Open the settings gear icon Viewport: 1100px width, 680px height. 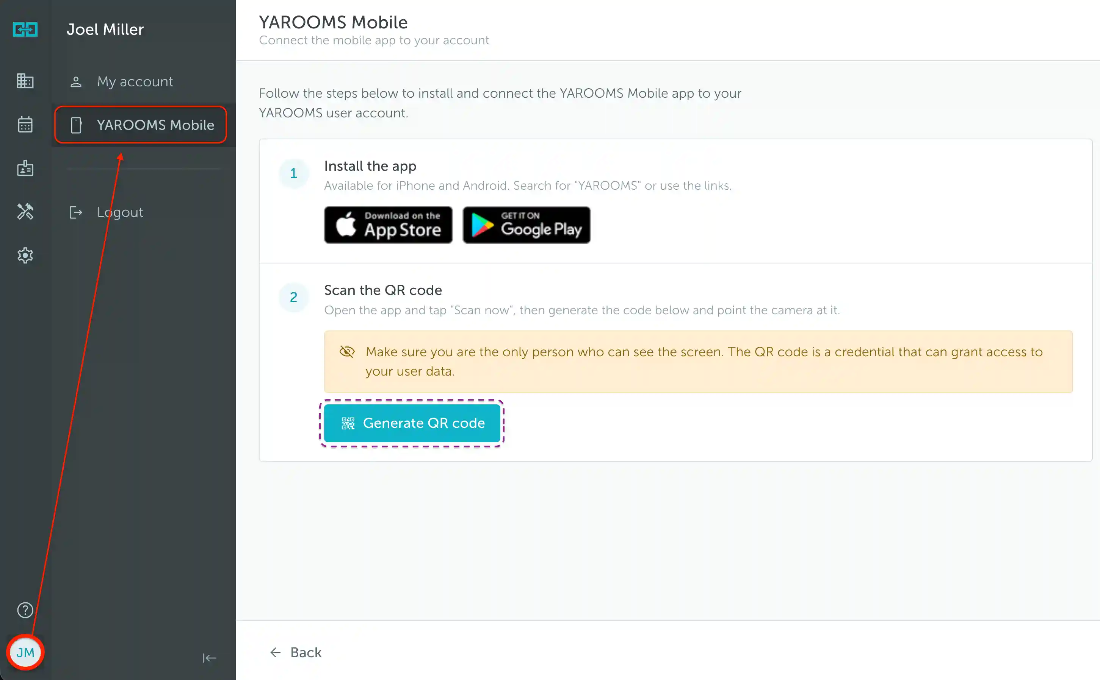[25, 256]
